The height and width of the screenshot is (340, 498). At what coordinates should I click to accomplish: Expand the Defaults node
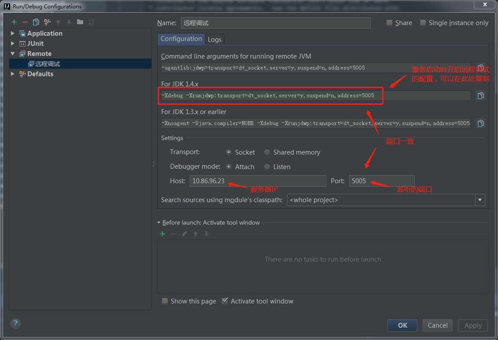click(x=13, y=74)
